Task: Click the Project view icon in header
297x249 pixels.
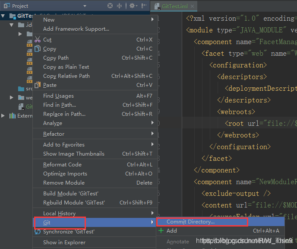Action: pos(6,6)
